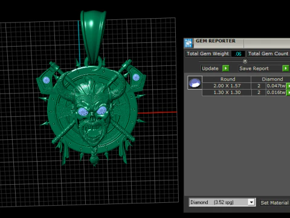Click the green arrow on the 0.016tw row
The image size is (290, 218).
(288, 93)
